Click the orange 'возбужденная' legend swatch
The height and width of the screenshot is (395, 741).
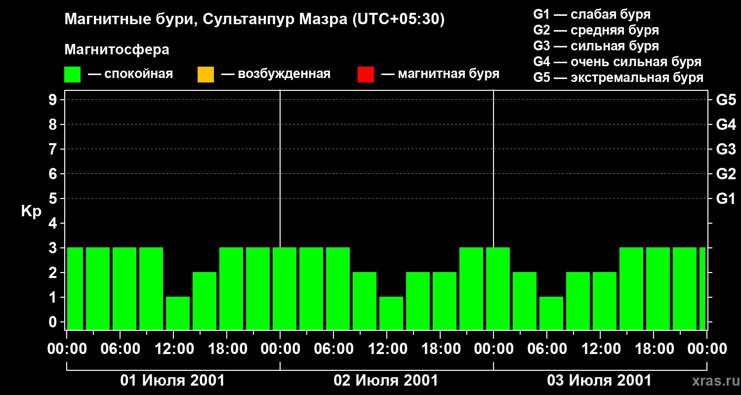pyautogui.click(x=206, y=75)
